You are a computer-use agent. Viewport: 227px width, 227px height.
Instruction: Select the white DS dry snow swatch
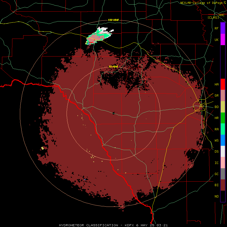click(223, 151)
